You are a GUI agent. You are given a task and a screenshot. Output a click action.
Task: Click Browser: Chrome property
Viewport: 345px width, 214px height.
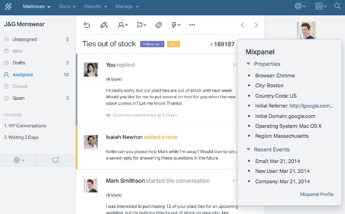pos(275,76)
